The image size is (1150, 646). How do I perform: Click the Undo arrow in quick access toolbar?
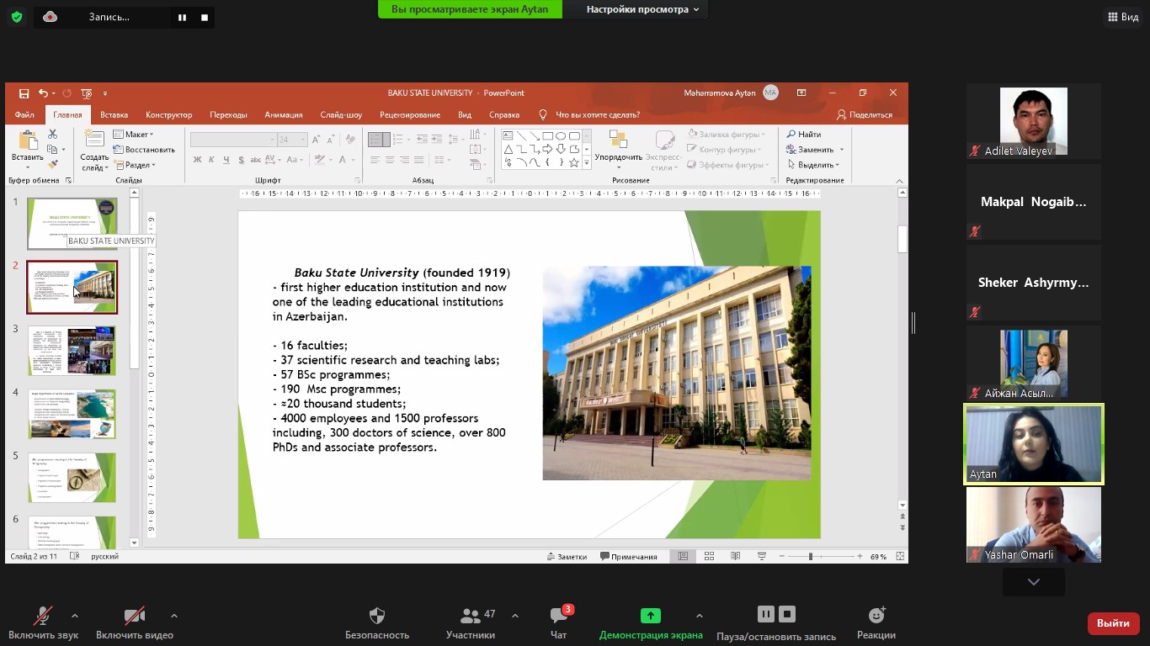43,93
